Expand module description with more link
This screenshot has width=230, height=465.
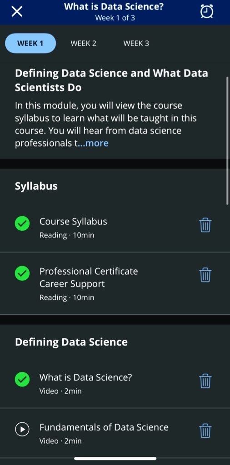[x=97, y=143]
